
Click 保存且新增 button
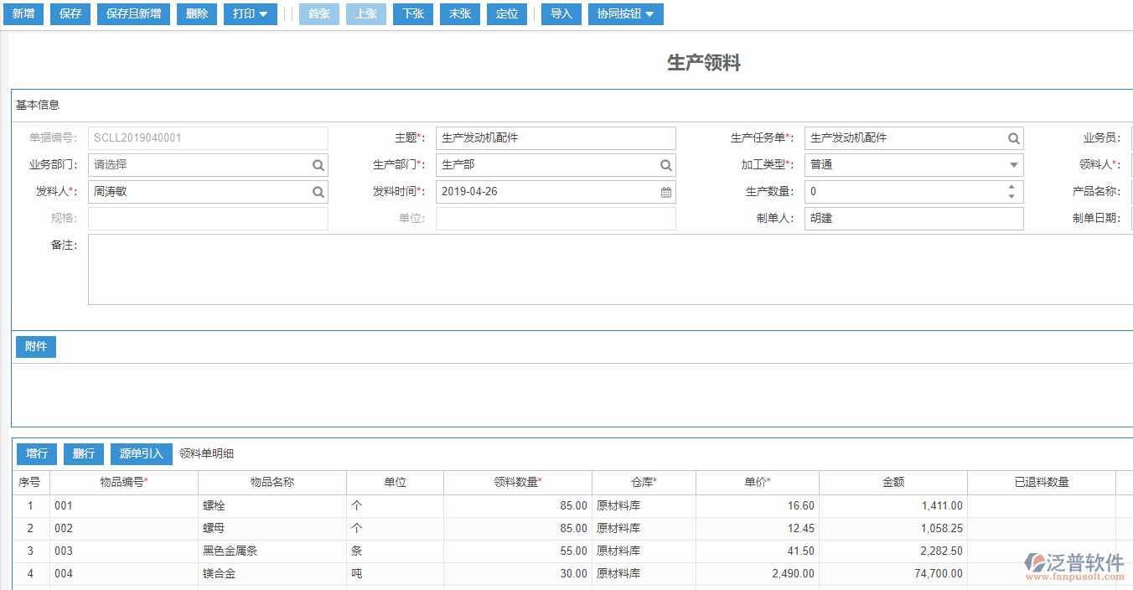coord(133,14)
